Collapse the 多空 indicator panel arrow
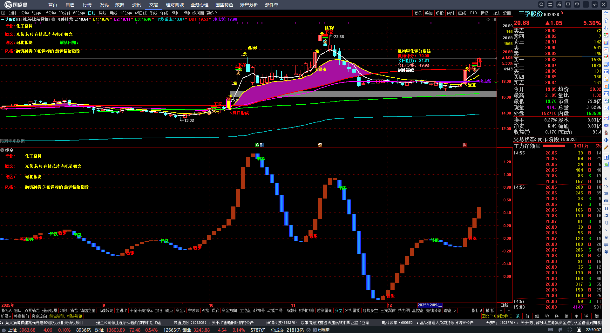Viewport: 610px width, 333px height. pos(2,150)
